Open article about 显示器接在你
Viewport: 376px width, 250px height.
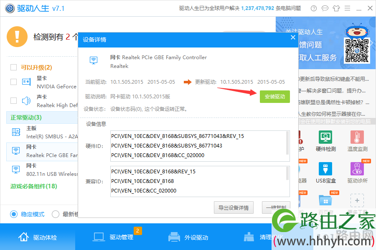point(332,114)
